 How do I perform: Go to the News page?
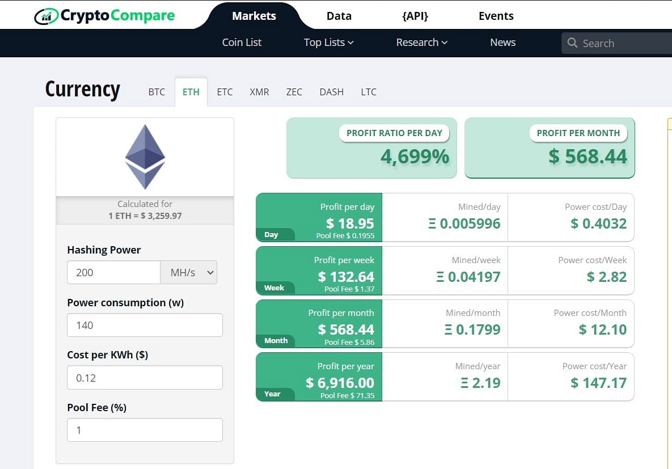(502, 43)
